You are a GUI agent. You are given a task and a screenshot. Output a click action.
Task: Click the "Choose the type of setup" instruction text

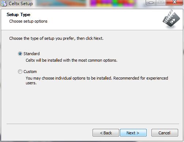56,38
